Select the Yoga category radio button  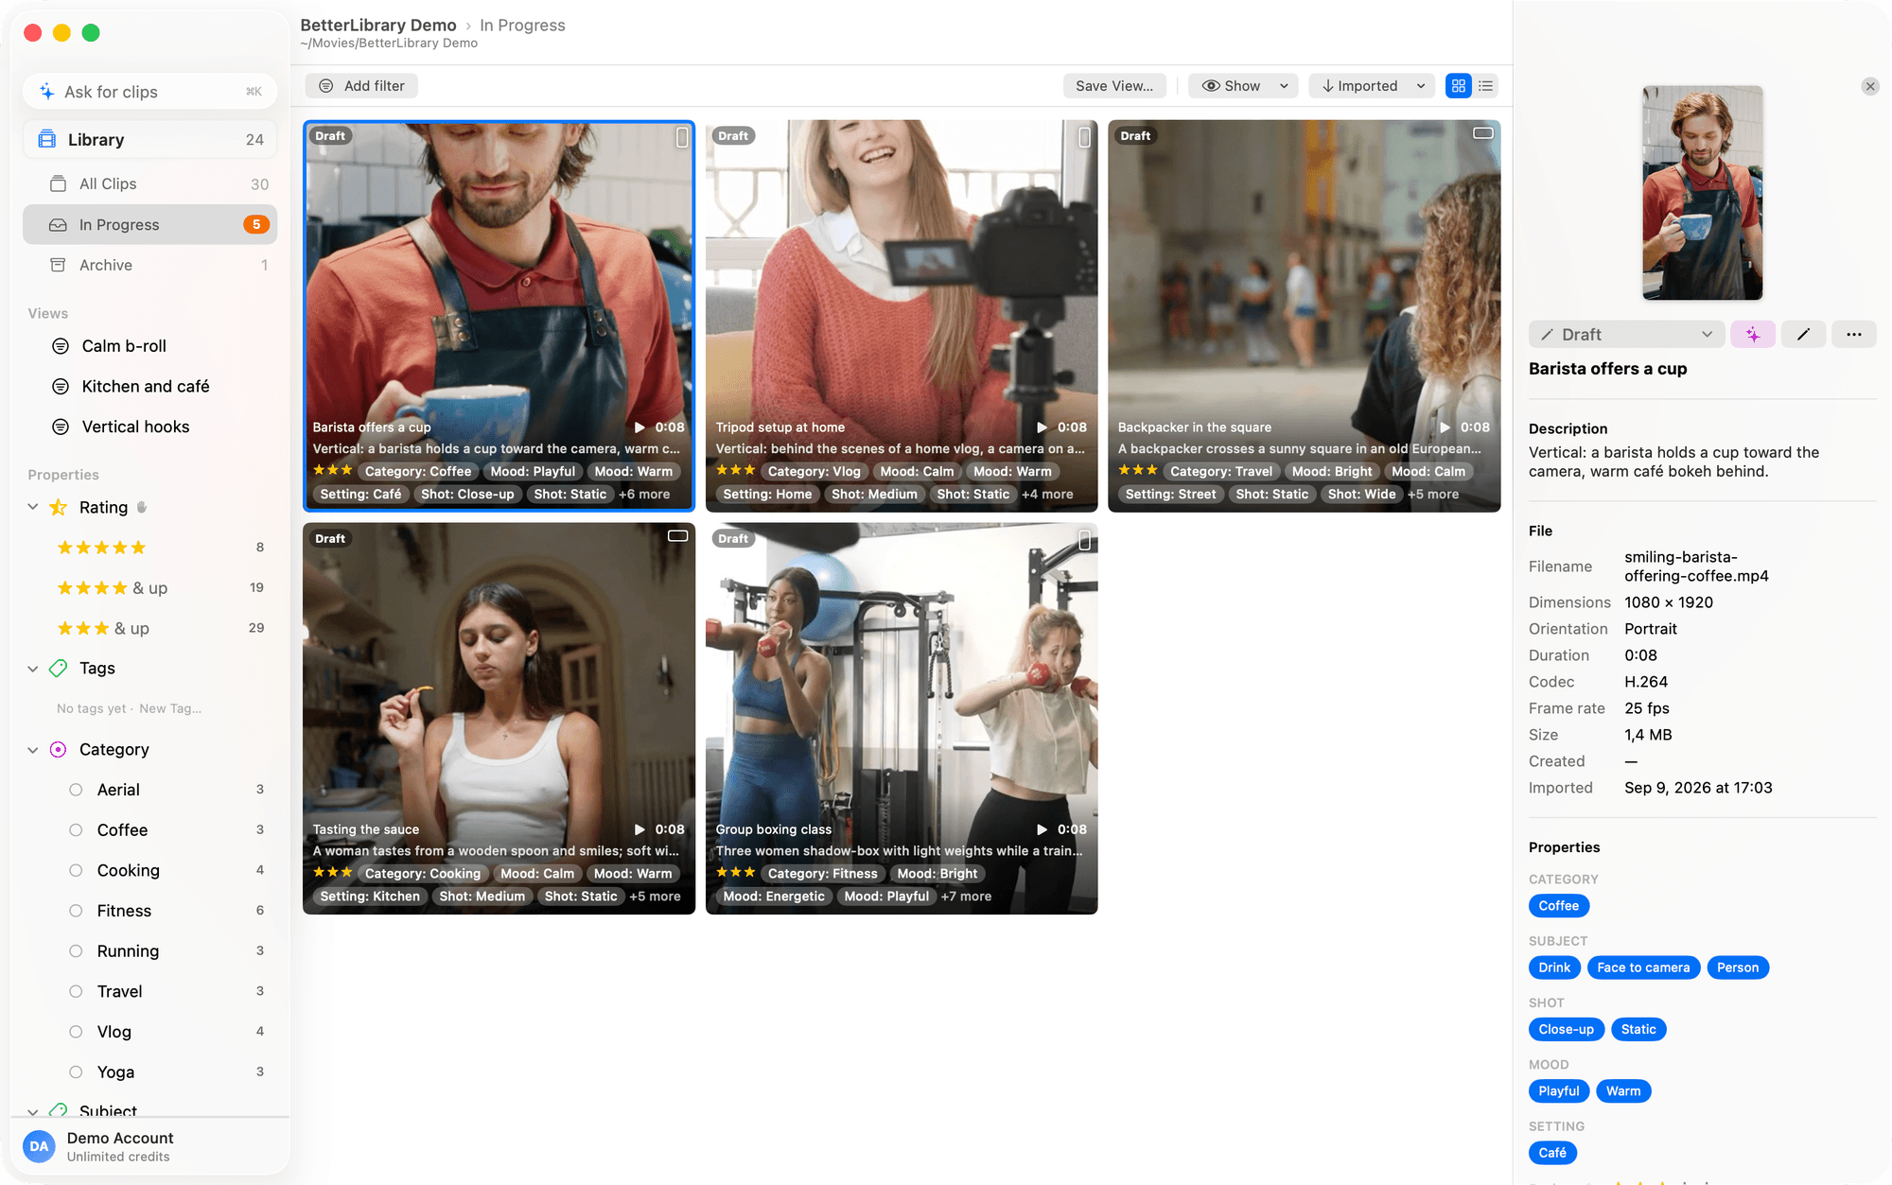(x=76, y=1072)
